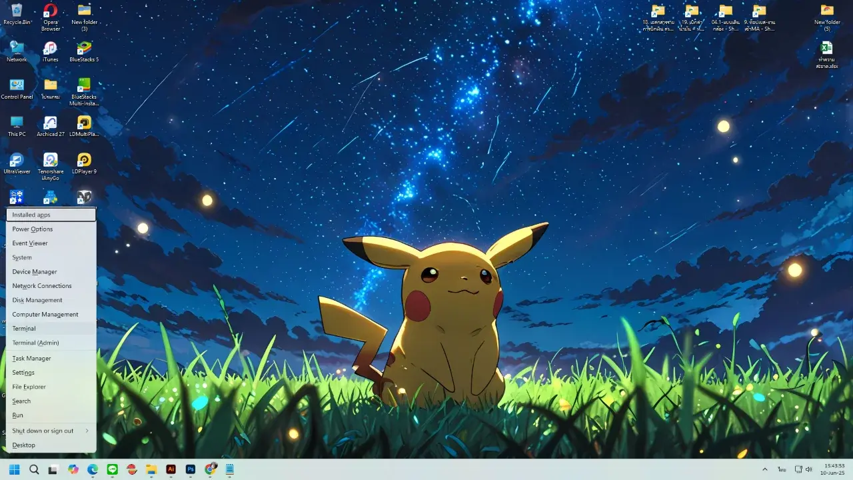Select the BlueStacks Multi-Instance icon
Viewport: 853px width, 480px height.
(x=84, y=92)
